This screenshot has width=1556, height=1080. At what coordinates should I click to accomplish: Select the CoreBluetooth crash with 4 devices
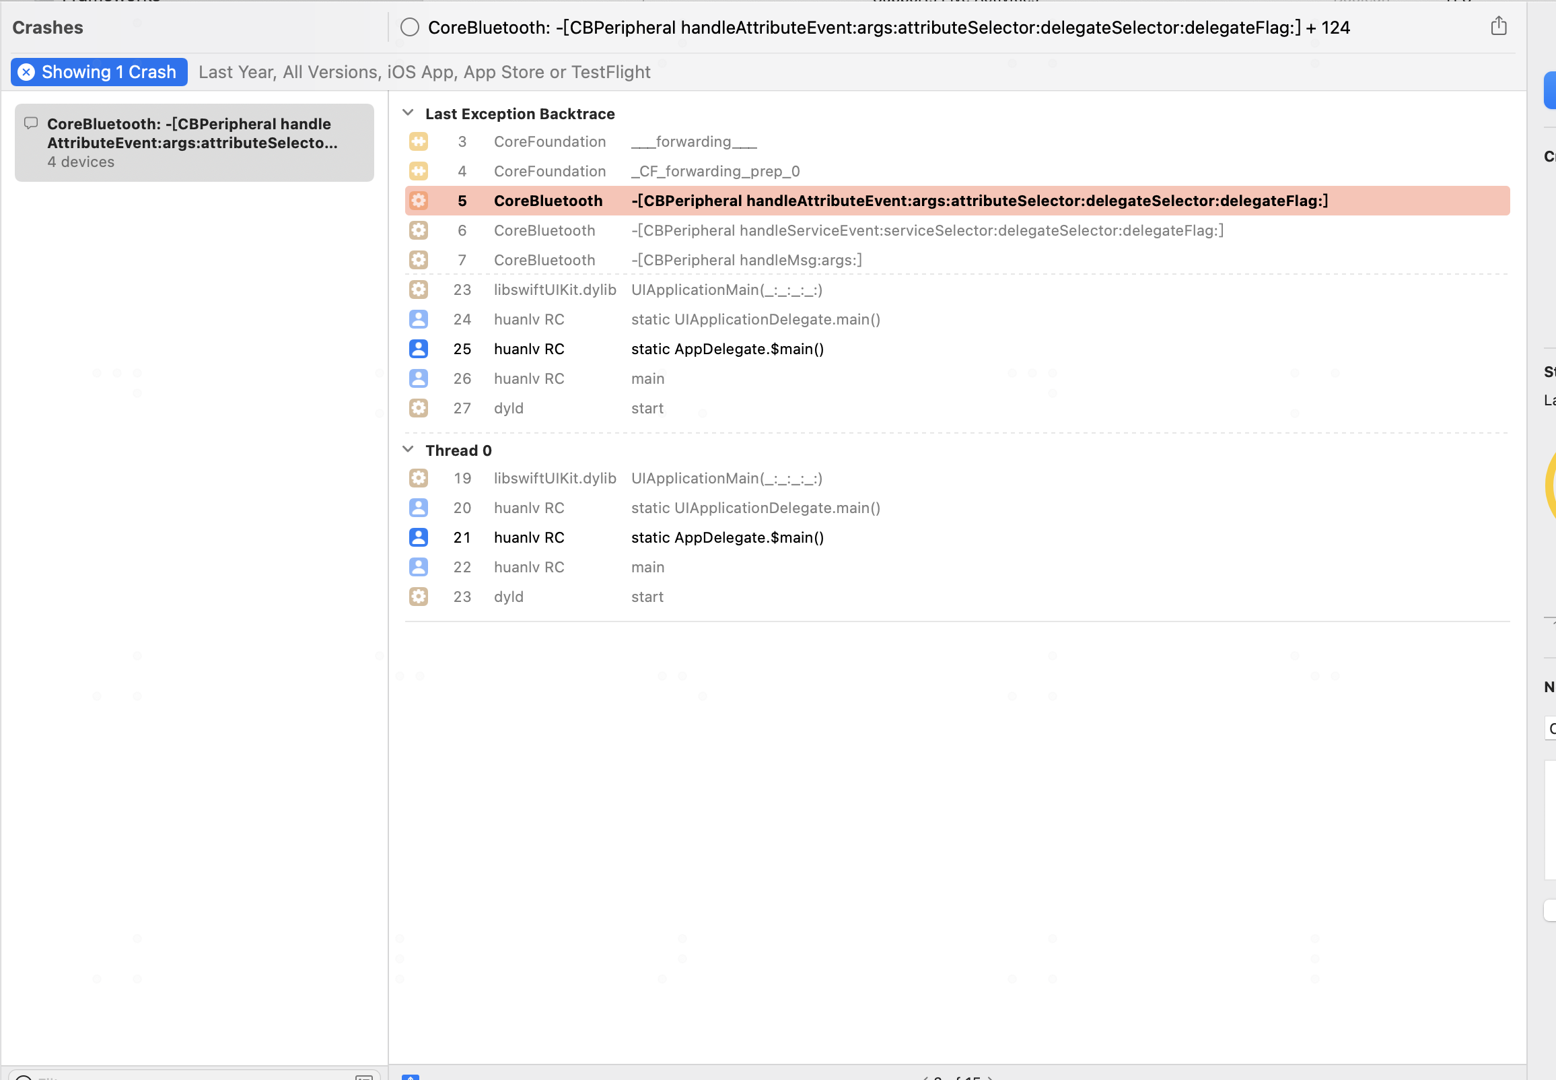point(194,143)
